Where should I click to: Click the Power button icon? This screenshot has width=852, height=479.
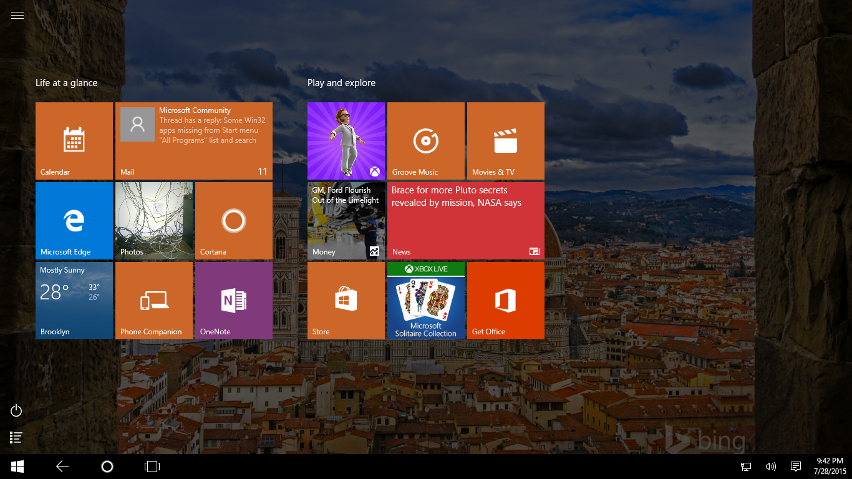click(17, 410)
